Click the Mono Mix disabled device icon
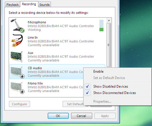This screenshot has width=152, height=126. pos(18,88)
